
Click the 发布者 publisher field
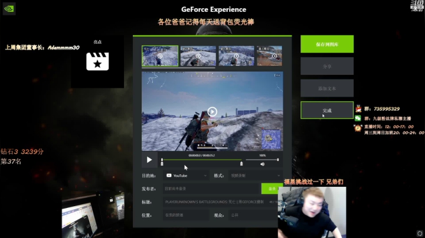tap(212, 189)
